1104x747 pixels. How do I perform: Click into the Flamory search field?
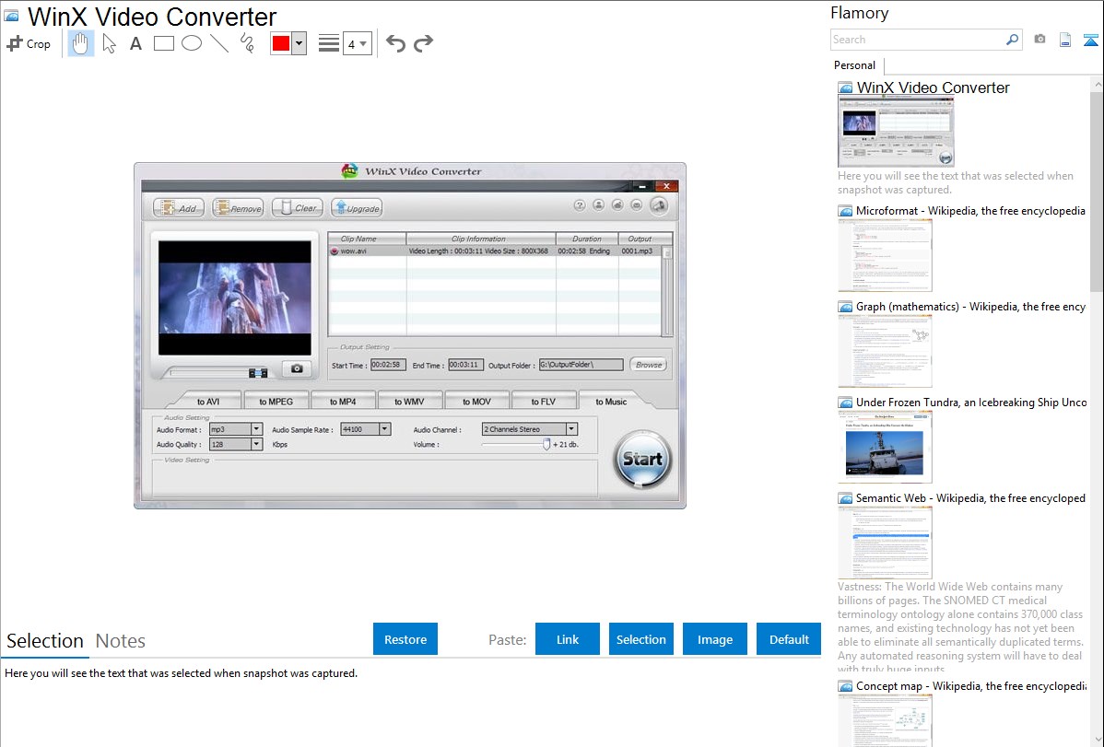click(x=917, y=40)
